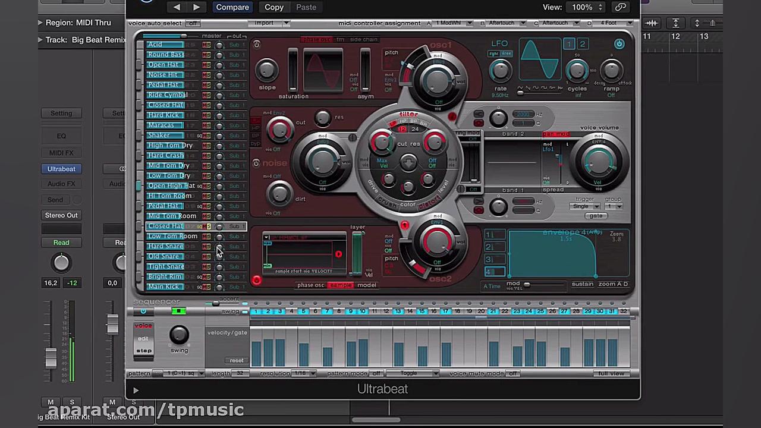The image size is (761, 428).
Task: Click the green sequencer transport play button
Action: pos(178,311)
